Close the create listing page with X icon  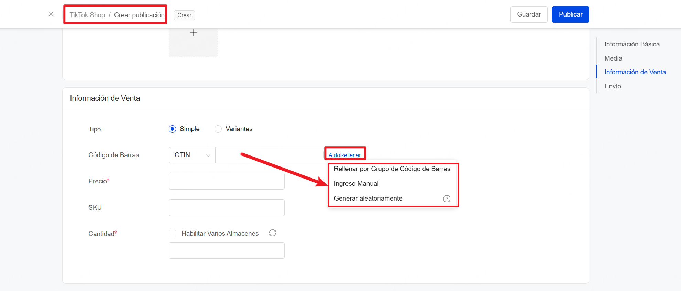coord(51,14)
